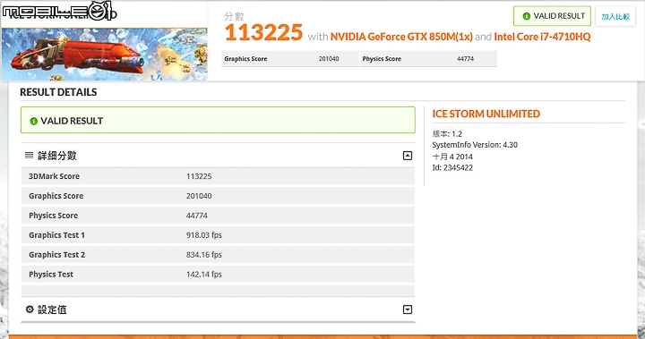Viewport: 645px width, 339px height.
Task: Click the header Physics Score cell 44774
Action: (x=428, y=59)
